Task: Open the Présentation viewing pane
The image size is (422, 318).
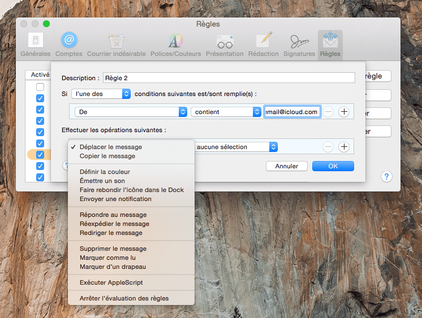Action: coord(225,45)
